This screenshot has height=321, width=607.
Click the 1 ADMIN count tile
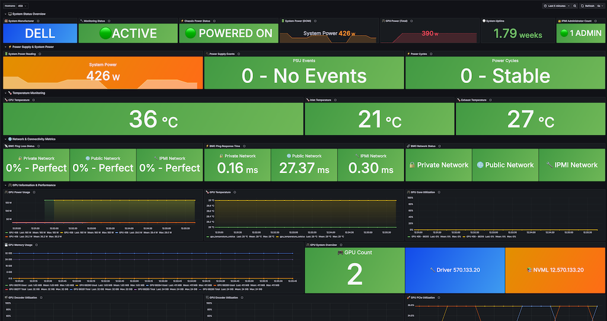[x=581, y=33]
